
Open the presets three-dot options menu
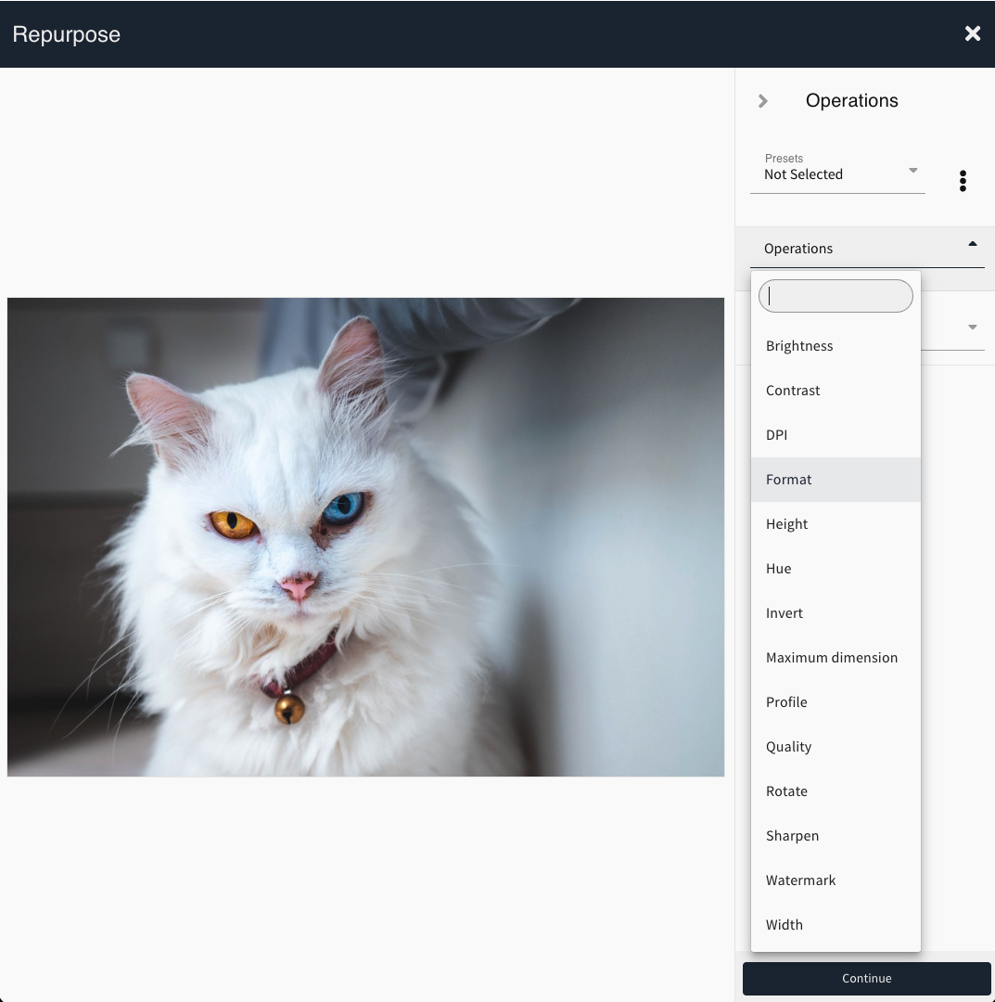(963, 181)
